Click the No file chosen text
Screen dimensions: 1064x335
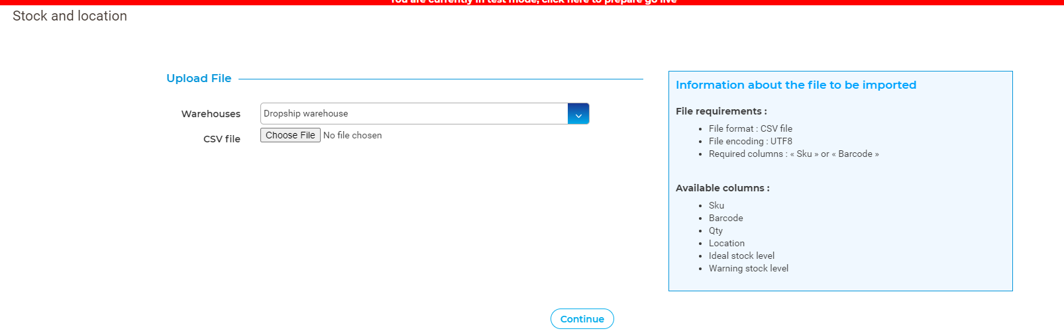coord(352,136)
